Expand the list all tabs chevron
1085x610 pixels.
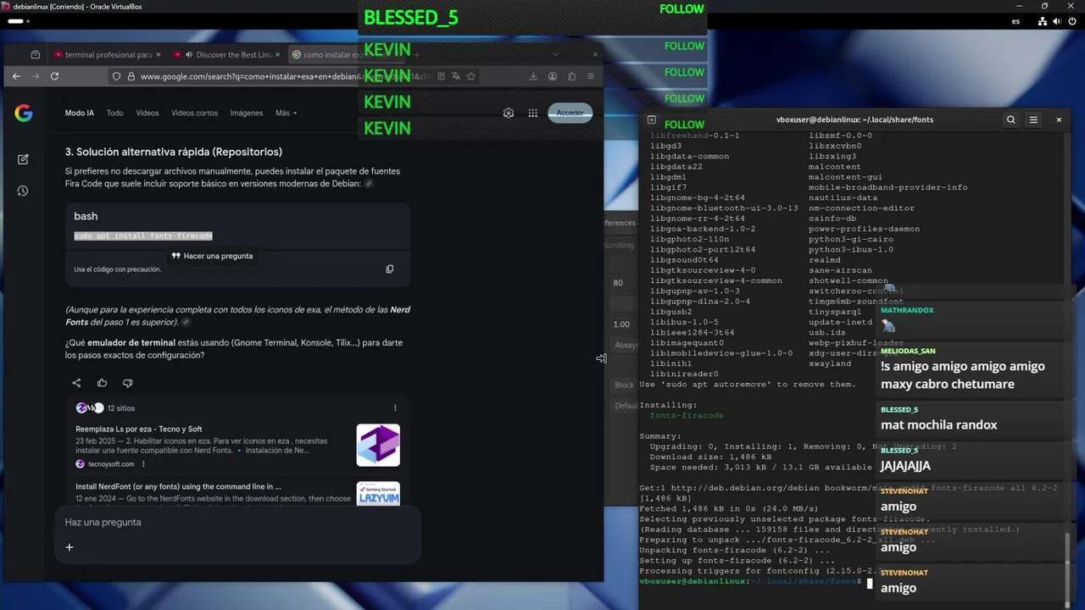pos(555,54)
